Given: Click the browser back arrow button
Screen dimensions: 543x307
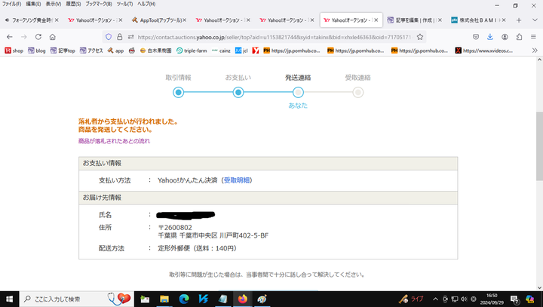Looking at the screenshot, I should pyautogui.click(x=8, y=36).
